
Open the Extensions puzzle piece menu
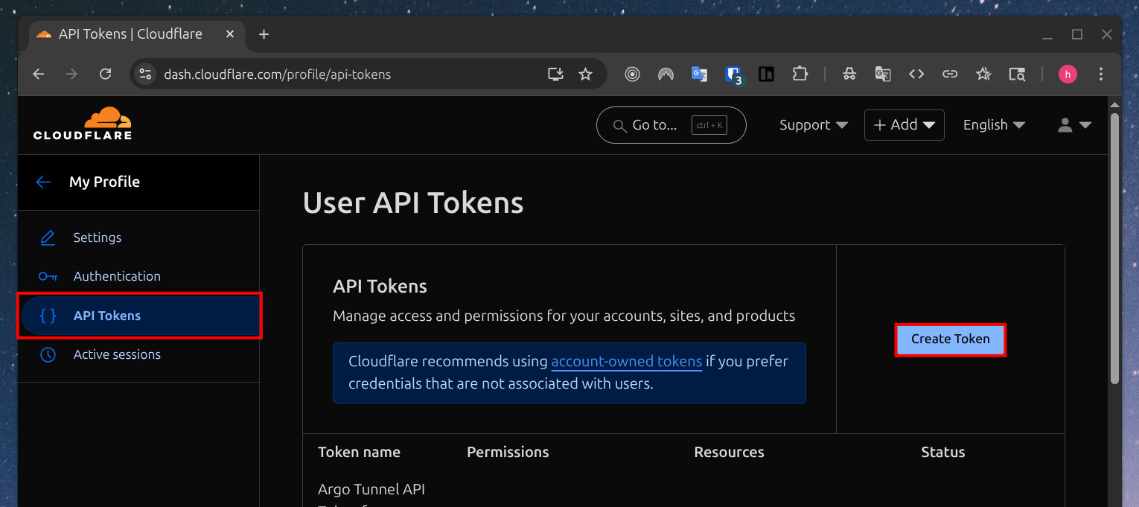point(800,74)
